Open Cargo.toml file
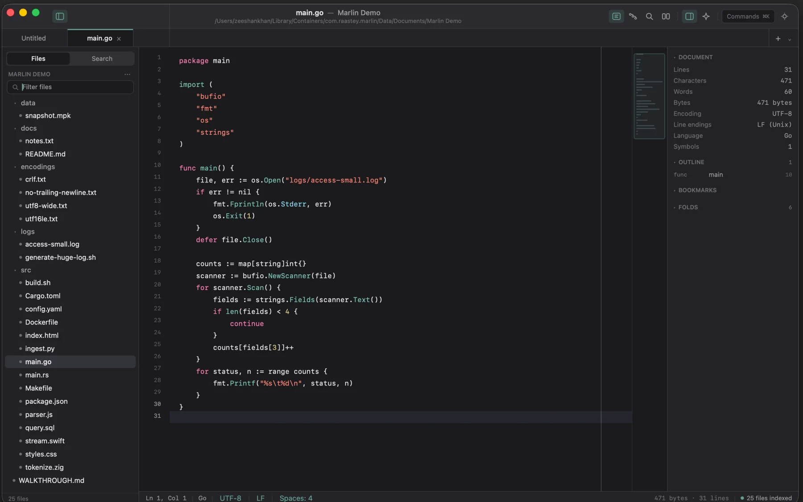This screenshot has height=502, width=803. pos(42,296)
